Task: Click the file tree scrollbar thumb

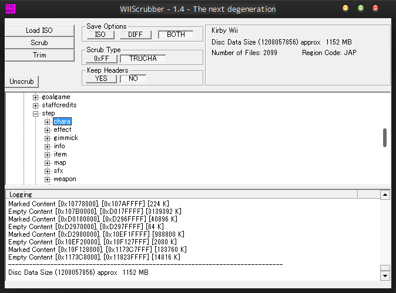Action: point(385,138)
